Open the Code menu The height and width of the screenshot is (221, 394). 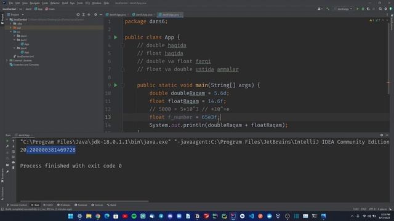(x=45, y=3)
